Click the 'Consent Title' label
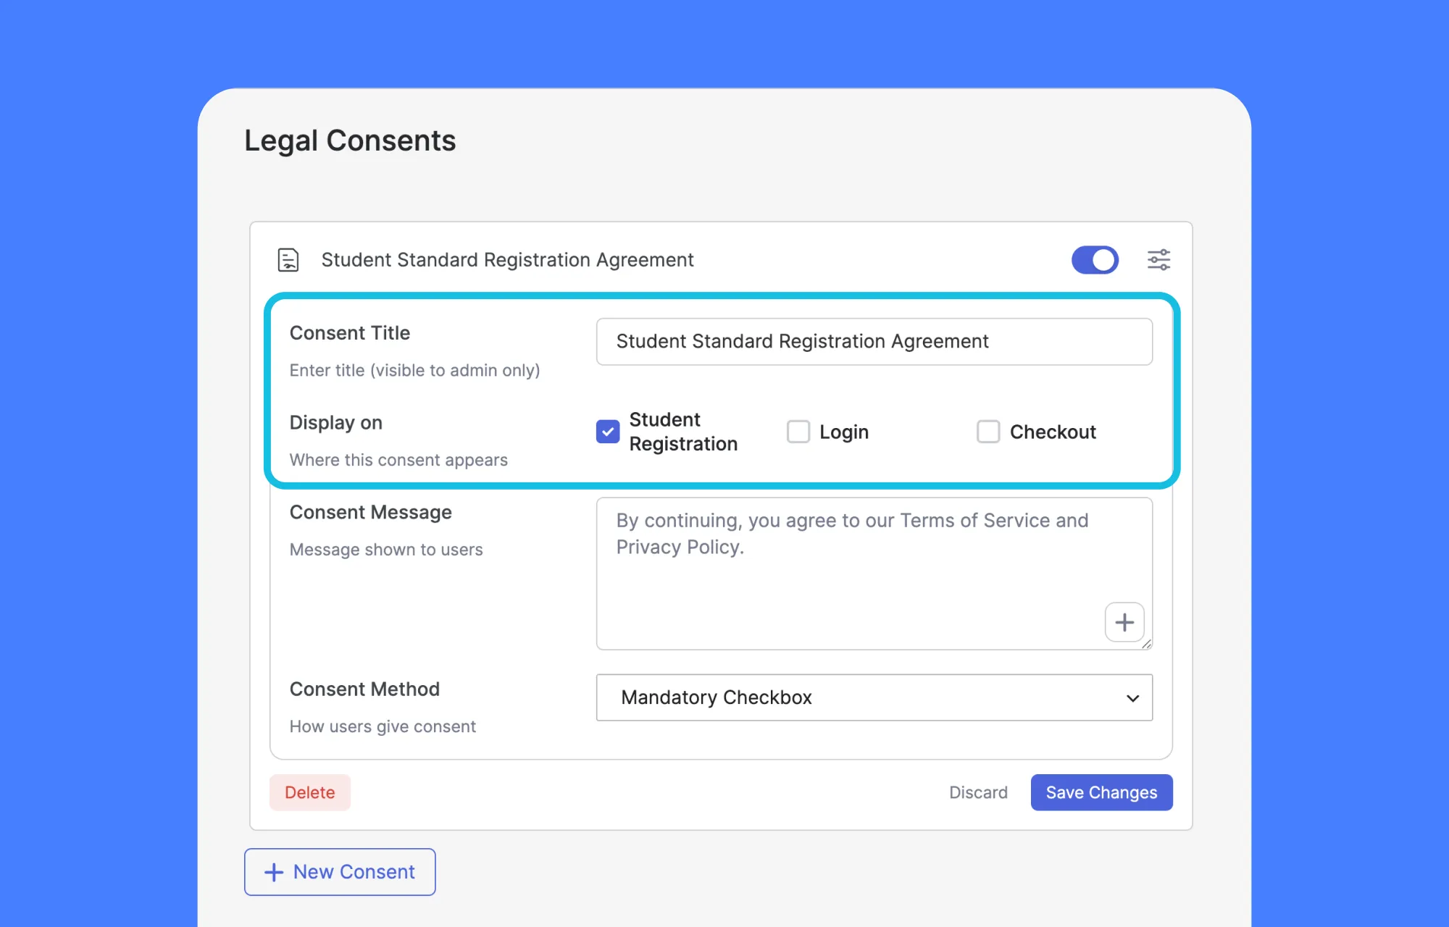 [350, 333]
